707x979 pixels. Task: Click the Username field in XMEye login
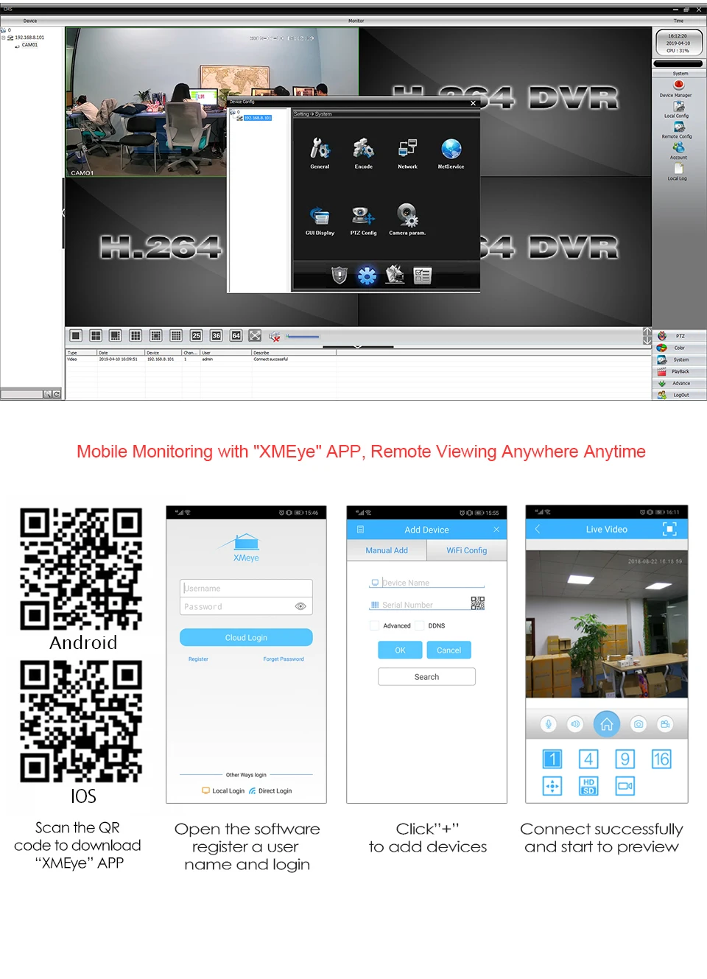[246, 589]
